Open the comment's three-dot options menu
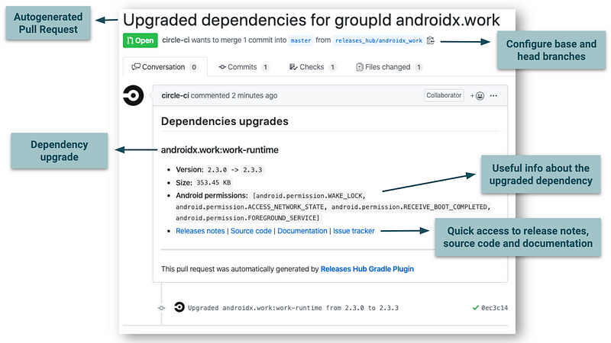The image size is (611, 343). [x=493, y=96]
